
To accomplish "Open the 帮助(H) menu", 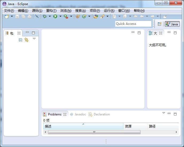I will (x=139, y=11).
